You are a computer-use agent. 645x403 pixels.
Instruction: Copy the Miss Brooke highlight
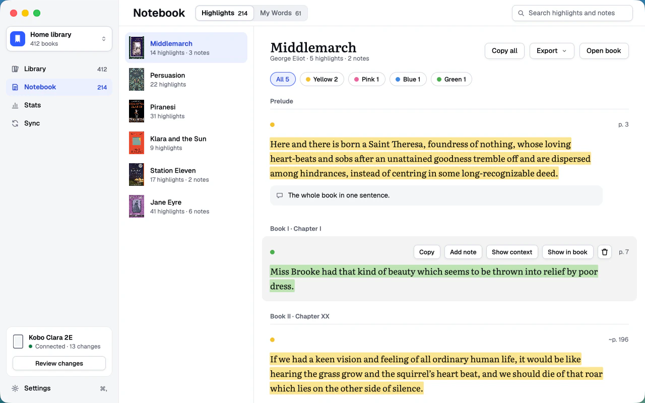coord(427,252)
